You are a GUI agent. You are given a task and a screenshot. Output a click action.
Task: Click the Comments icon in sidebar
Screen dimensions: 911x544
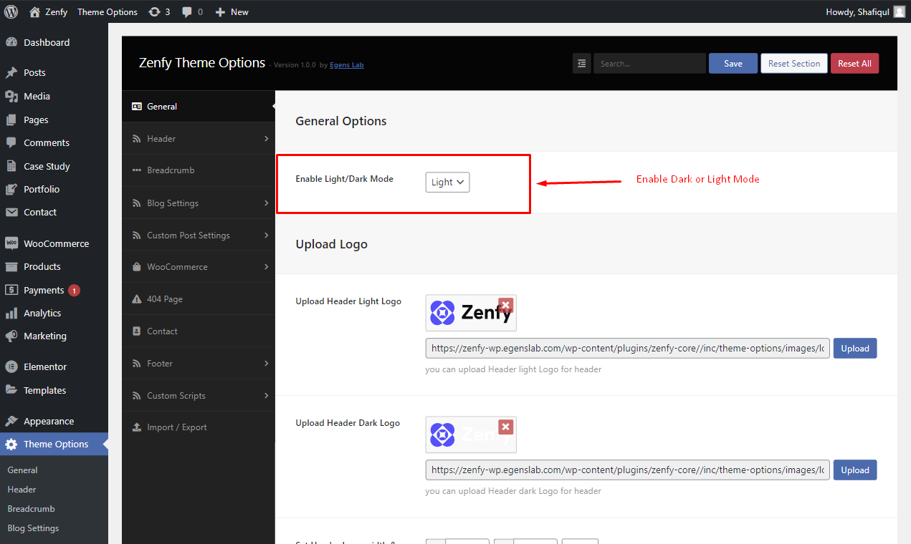[x=11, y=142]
